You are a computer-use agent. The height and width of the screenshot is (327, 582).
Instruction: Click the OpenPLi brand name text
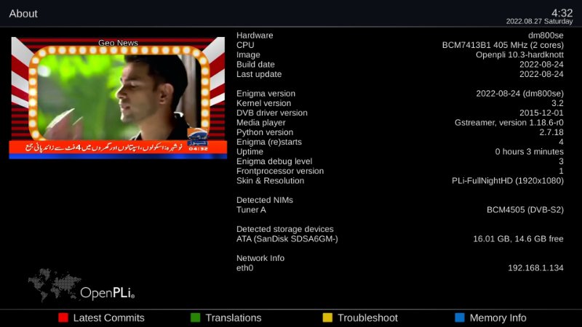(x=107, y=293)
